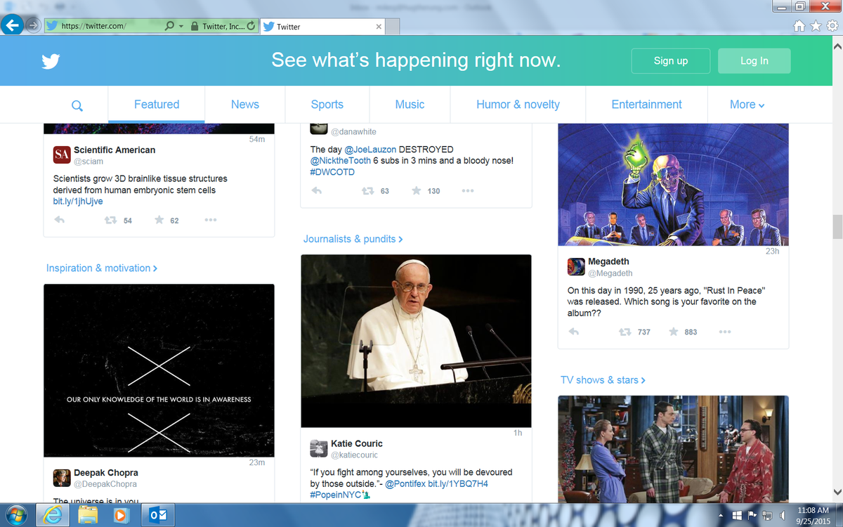Switch to the News tab

click(x=245, y=105)
